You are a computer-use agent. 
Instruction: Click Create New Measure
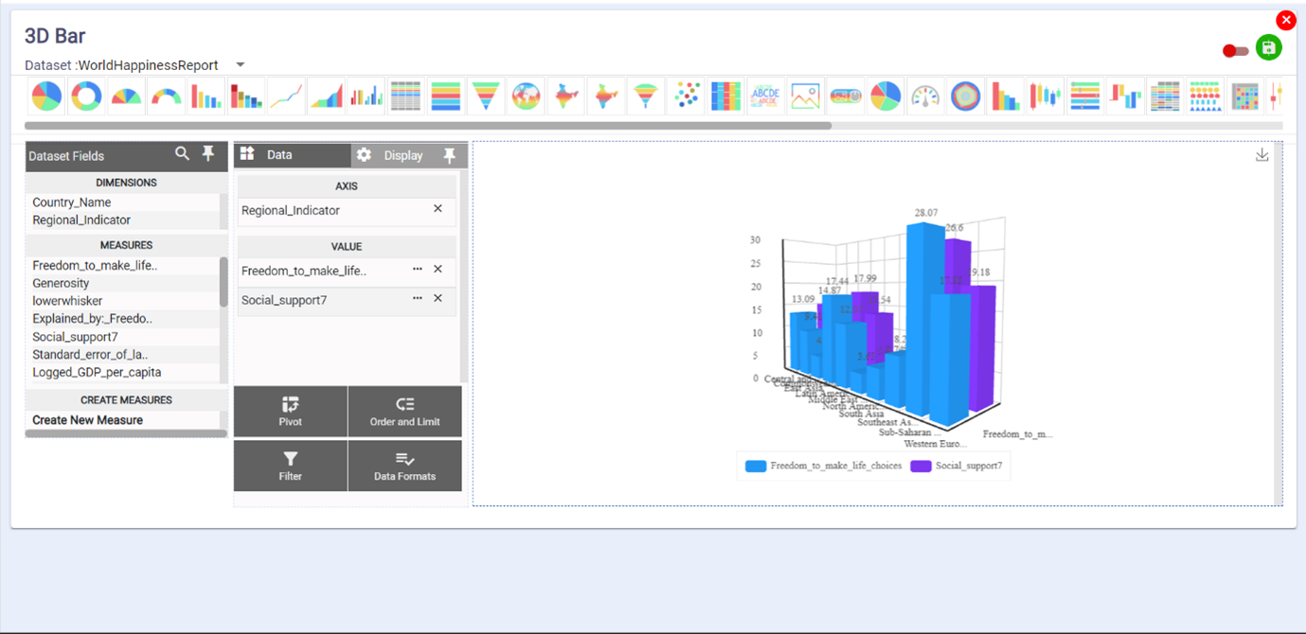click(88, 420)
